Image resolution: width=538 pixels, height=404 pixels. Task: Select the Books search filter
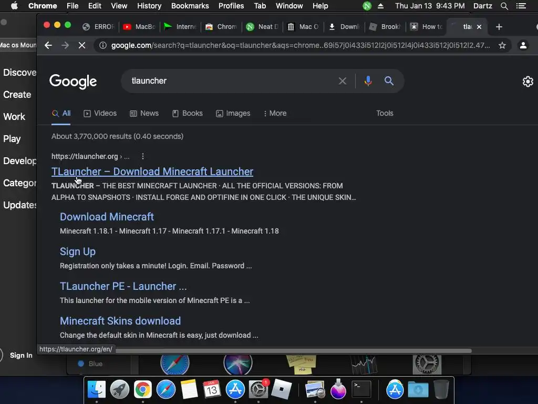click(188, 114)
